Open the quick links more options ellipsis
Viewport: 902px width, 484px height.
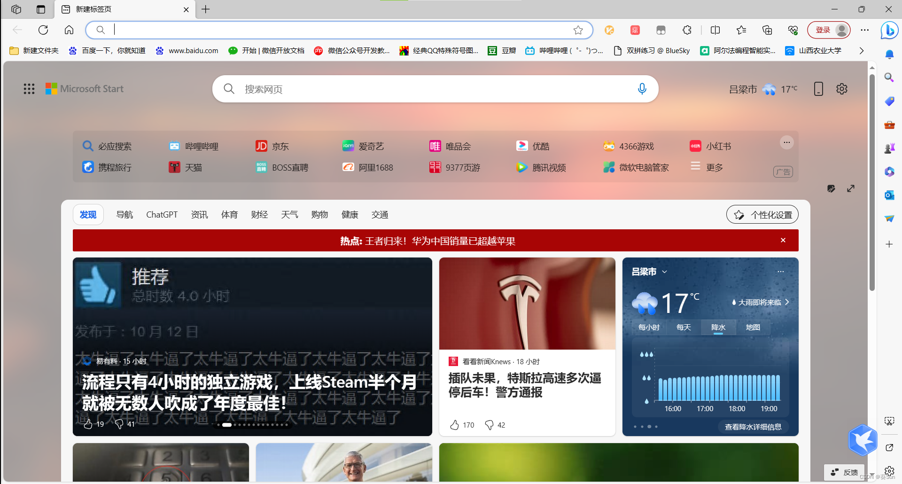point(787,142)
